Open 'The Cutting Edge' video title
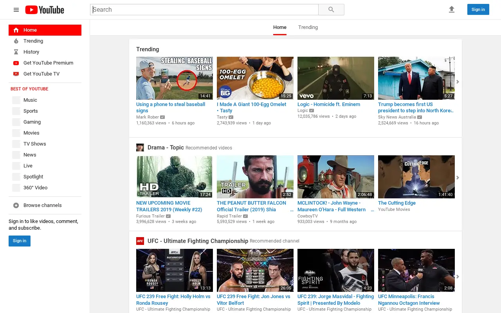501x313 pixels. pos(397,203)
